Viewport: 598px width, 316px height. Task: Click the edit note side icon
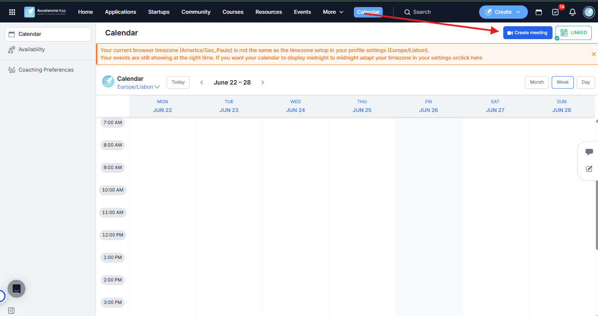[589, 169]
